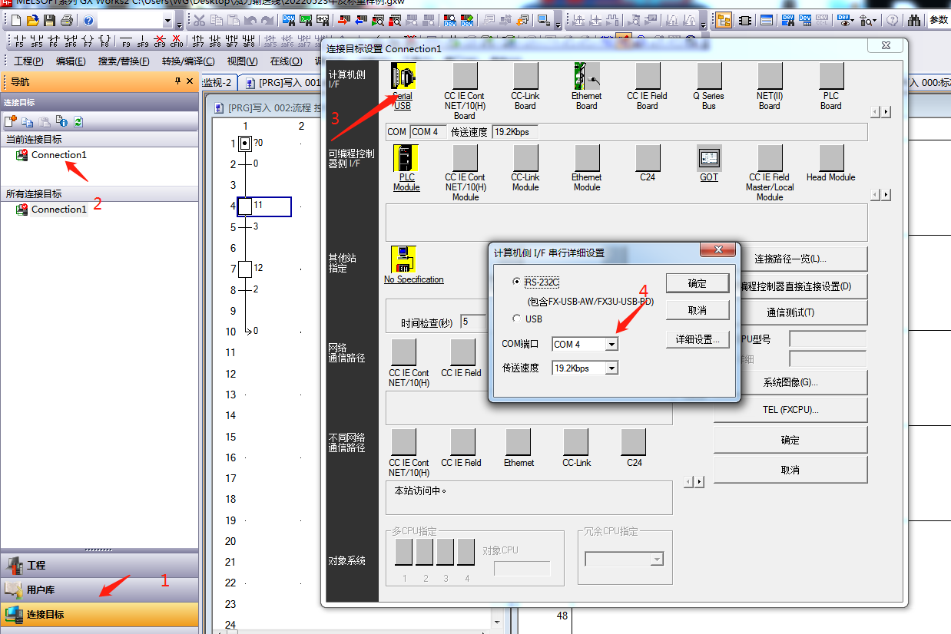Click the connection properties info icon

[x=61, y=121]
